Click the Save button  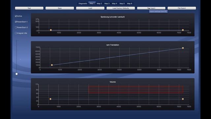tap(60, 8)
